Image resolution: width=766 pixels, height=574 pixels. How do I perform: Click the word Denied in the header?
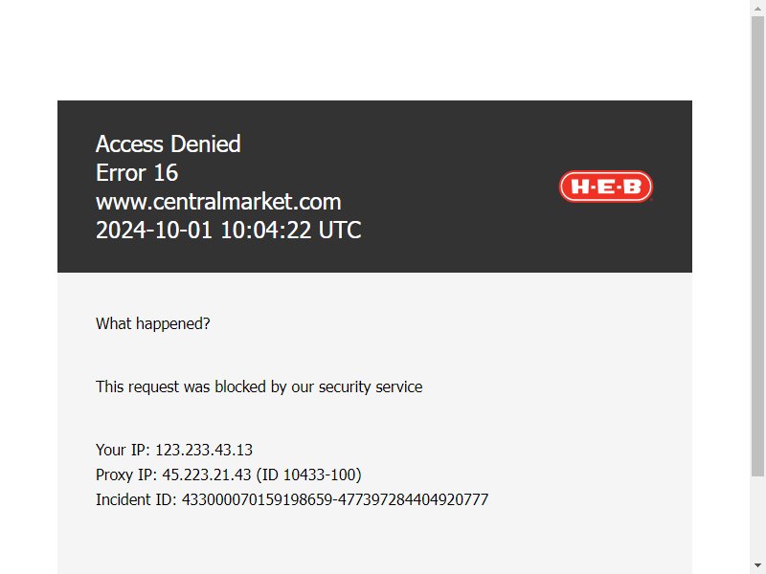point(206,144)
